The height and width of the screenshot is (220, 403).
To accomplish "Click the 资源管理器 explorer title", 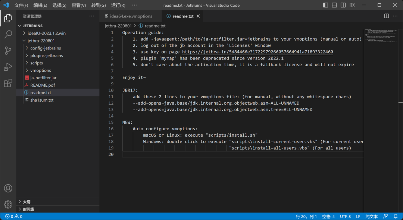I will click(x=32, y=16).
